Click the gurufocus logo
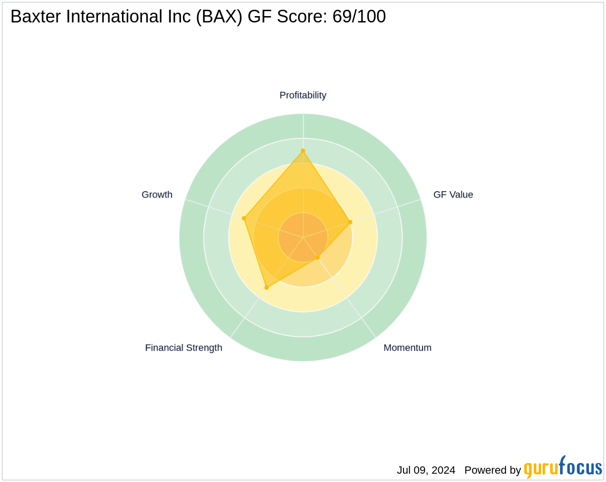 coord(563,467)
